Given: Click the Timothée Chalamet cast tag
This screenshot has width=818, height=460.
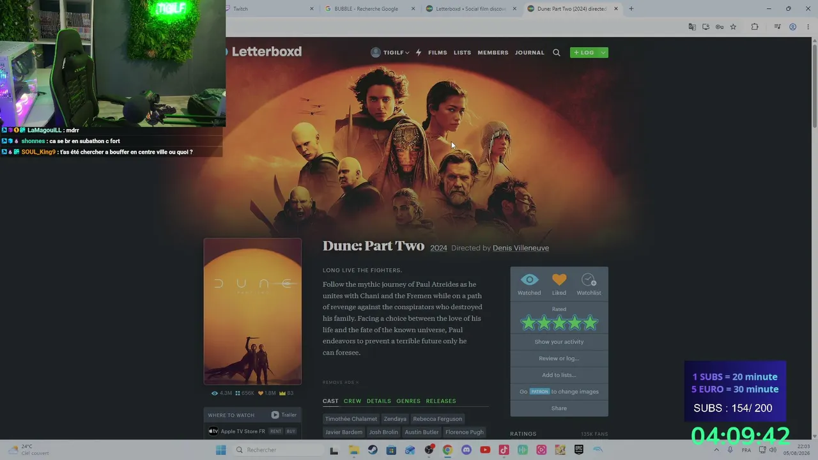Looking at the screenshot, I should (x=351, y=419).
